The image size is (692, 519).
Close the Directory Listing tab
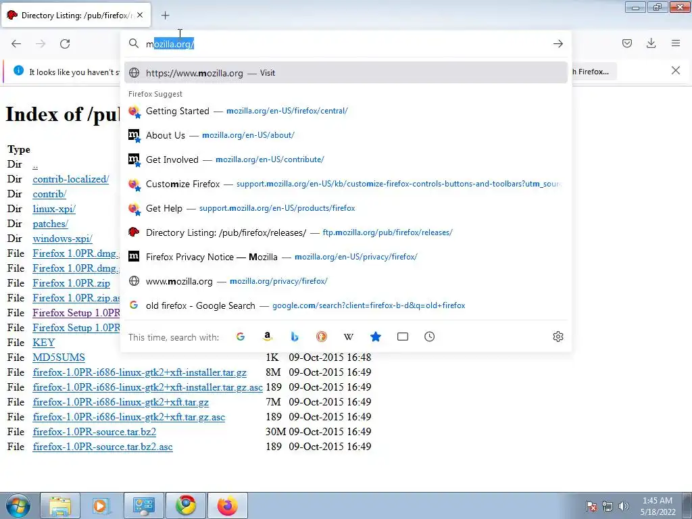(x=140, y=15)
